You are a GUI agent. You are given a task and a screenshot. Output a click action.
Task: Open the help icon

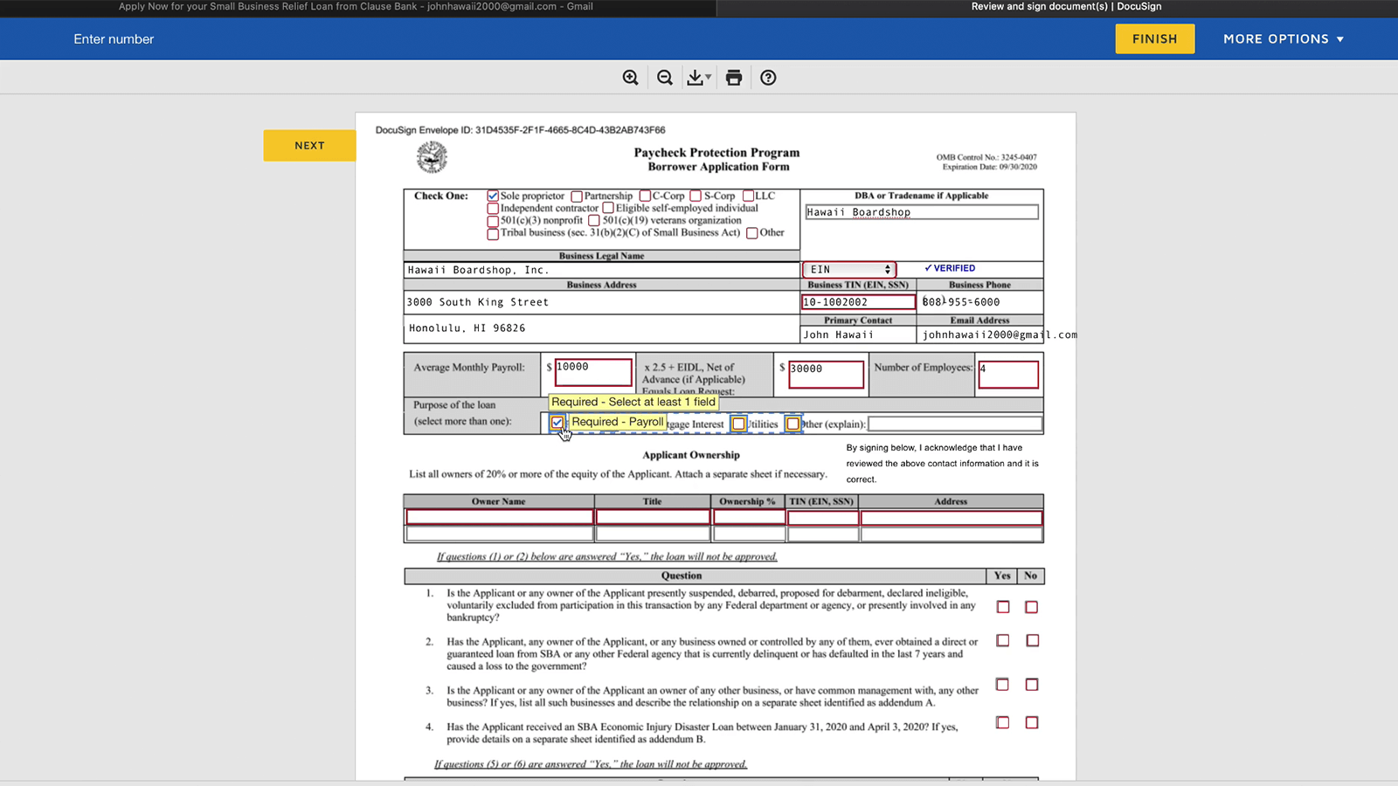tap(768, 78)
